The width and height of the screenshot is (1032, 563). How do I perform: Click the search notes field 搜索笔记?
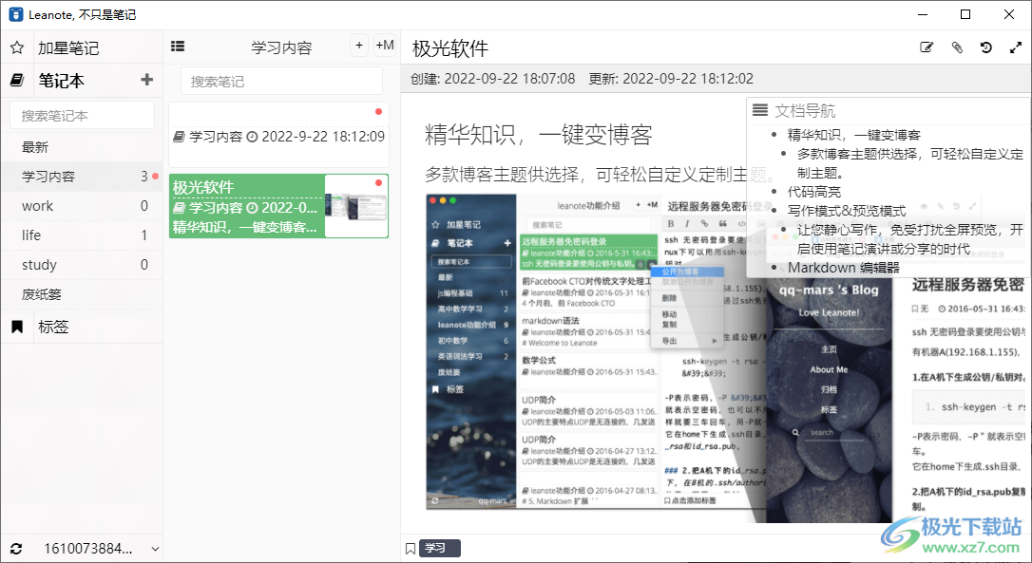(x=281, y=82)
